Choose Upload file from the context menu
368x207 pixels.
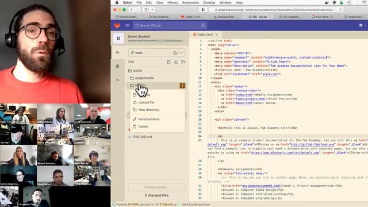coord(158,102)
